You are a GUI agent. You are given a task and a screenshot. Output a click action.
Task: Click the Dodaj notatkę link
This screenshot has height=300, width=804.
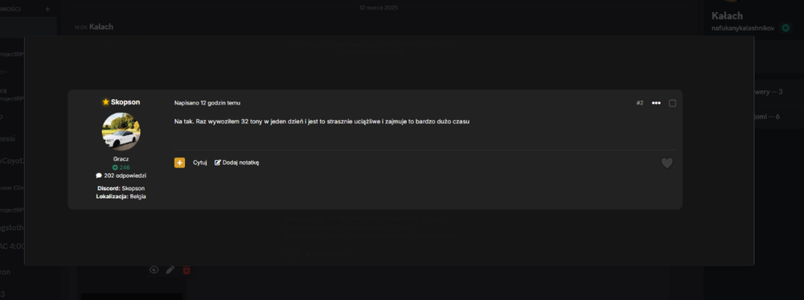tap(240, 162)
